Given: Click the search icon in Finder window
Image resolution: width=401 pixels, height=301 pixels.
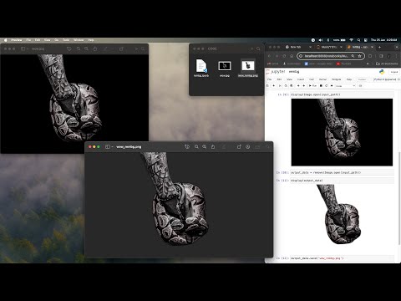Looking at the screenshot, I should point(258,48).
